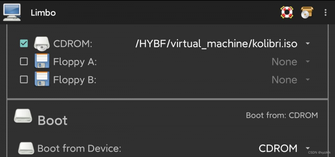Viewport: 335px width, 157px height.
Task: Open the three-dot overflow menu
Action: click(x=325, y=13)
